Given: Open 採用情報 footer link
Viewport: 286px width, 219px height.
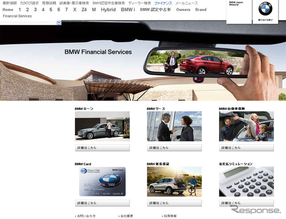Looking at the screenshot, I should point(169,216).
